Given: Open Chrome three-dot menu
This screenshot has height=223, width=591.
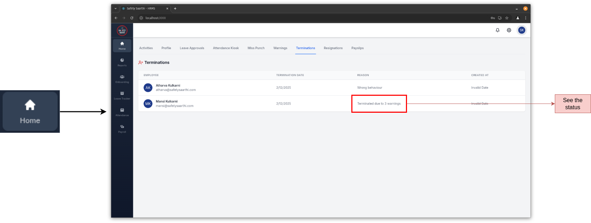Looking at the screenshot, I should click(x=525, y=18).
